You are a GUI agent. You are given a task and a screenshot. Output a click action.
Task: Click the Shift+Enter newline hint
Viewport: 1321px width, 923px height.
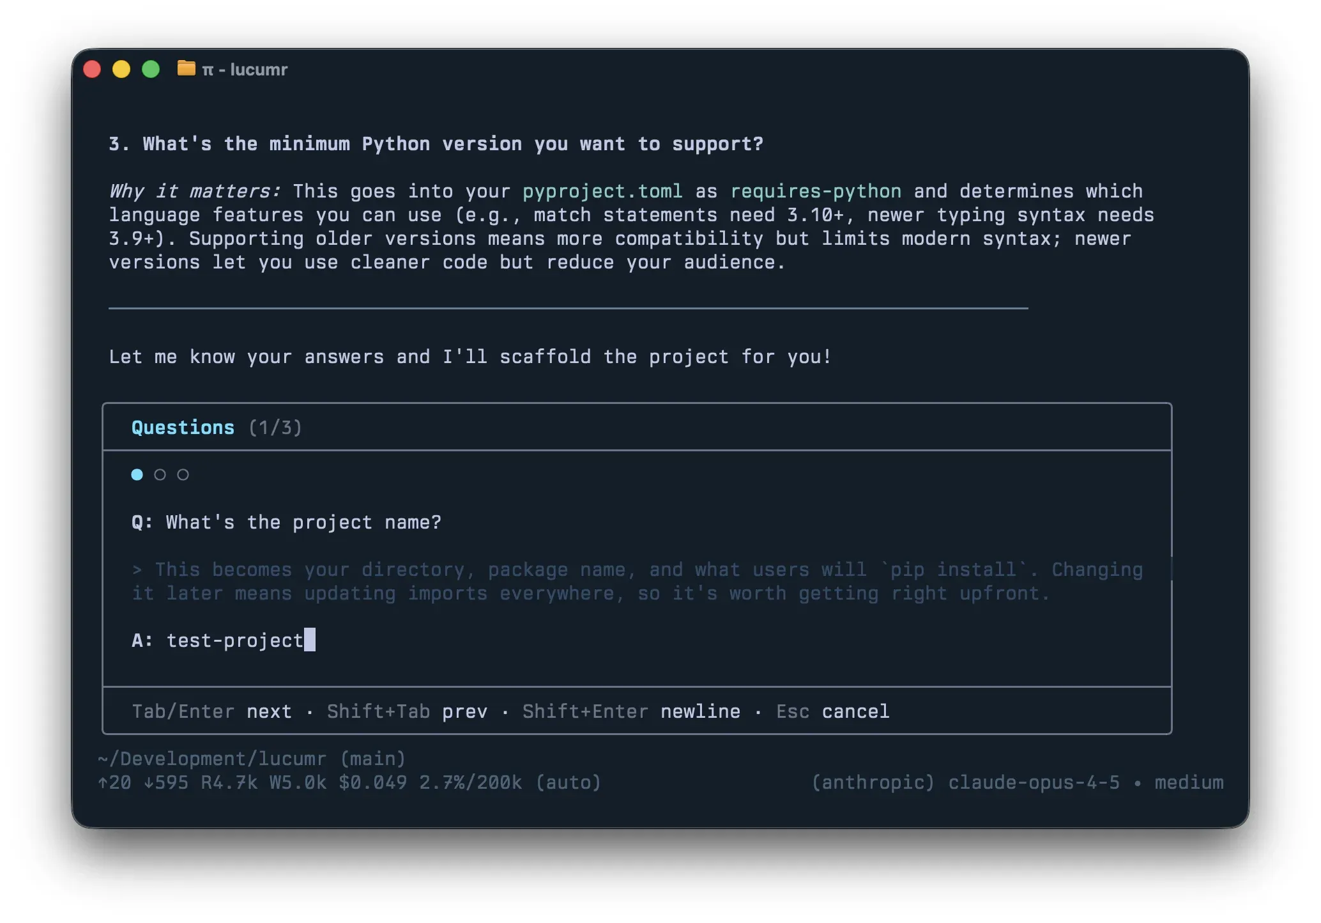tap(631, 711)
